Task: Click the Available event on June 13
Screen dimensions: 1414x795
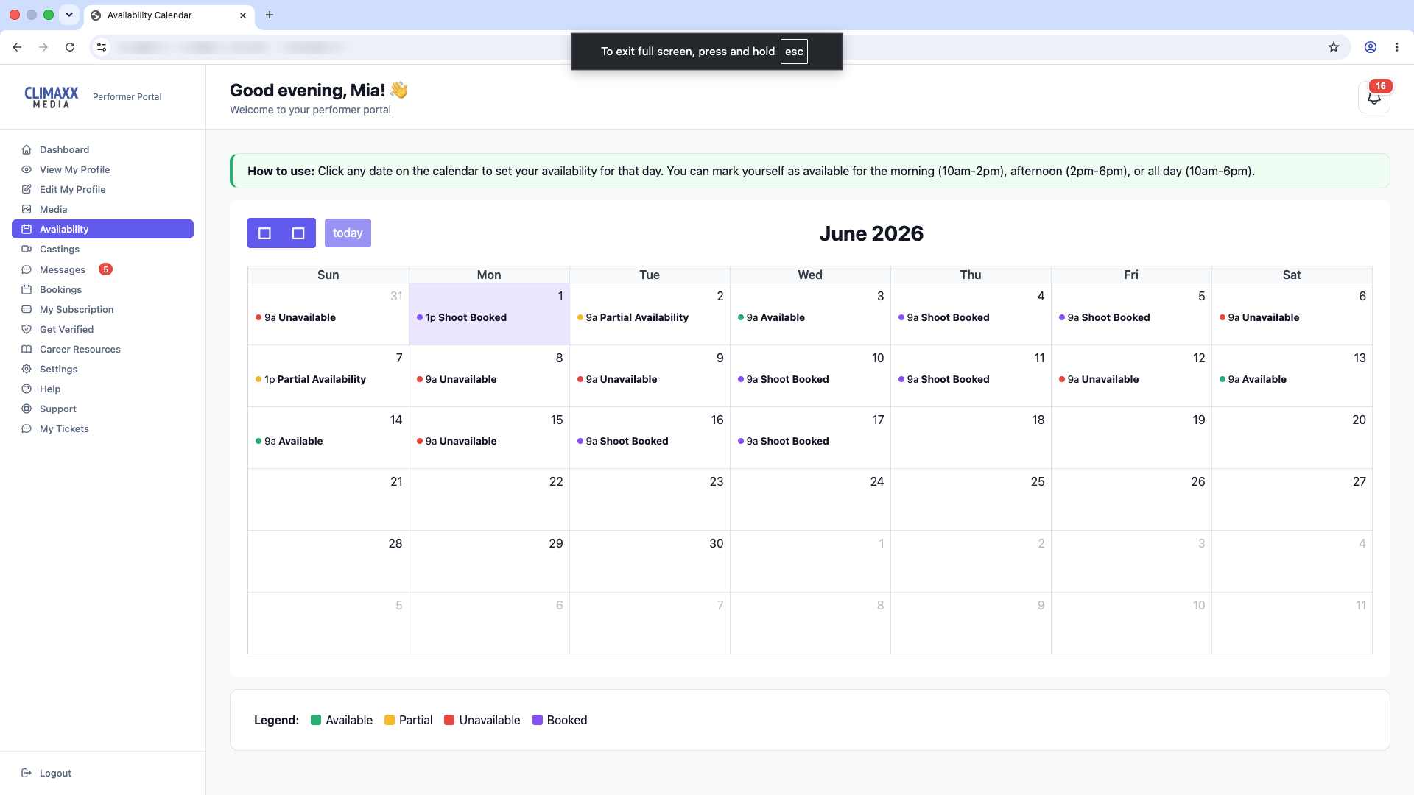Action: [1291, 379]
